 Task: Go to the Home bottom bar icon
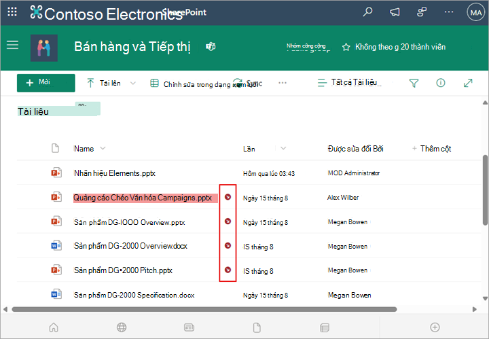[54, 327]
